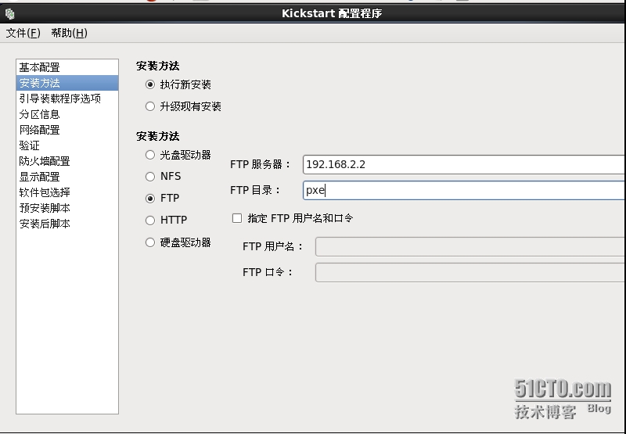Open 显示配置 settings
Viewport: 626px width, 434px height.
click(x=67, y=177)
